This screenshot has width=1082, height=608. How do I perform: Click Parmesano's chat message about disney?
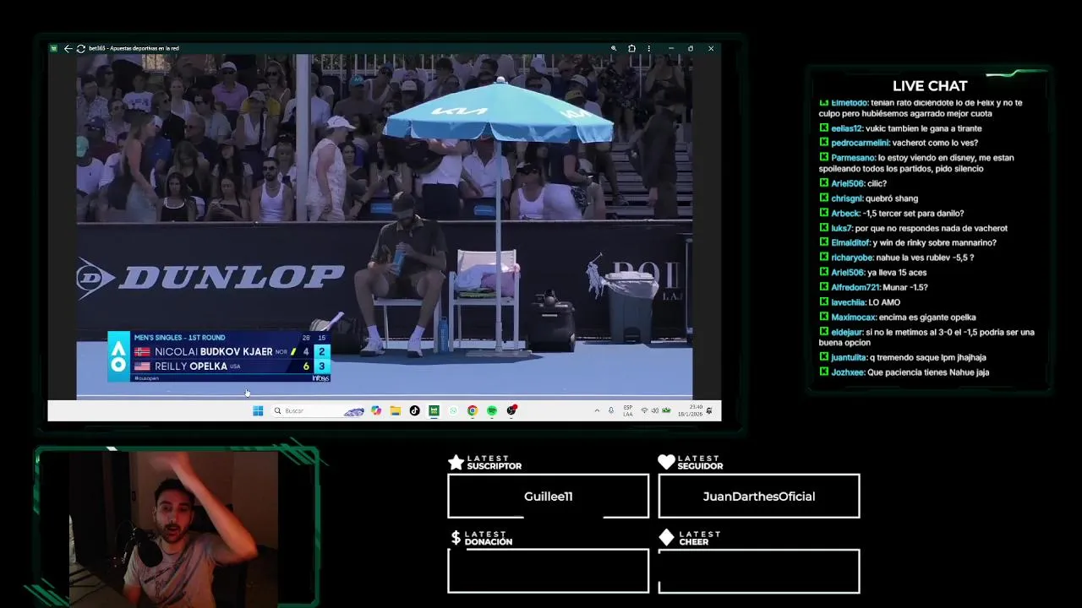pos(917,163)
